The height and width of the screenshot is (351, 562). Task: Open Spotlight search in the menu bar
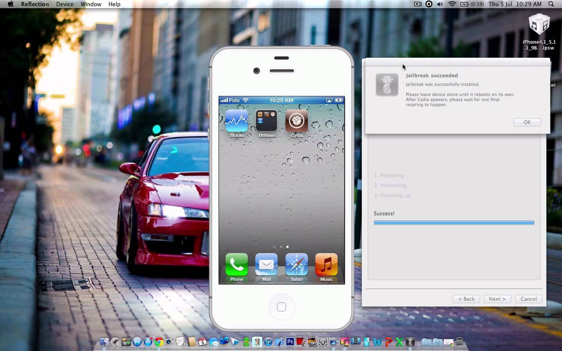551,4
